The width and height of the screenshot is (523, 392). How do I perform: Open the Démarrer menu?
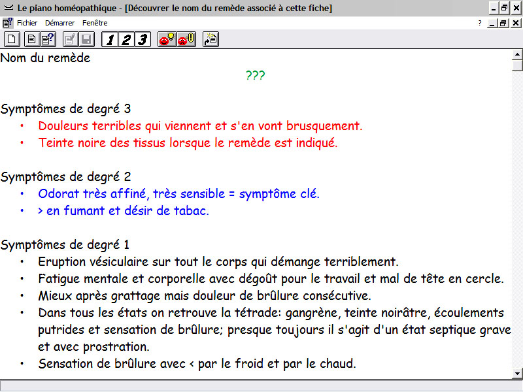pyautogui.click(x=60, y=22)
